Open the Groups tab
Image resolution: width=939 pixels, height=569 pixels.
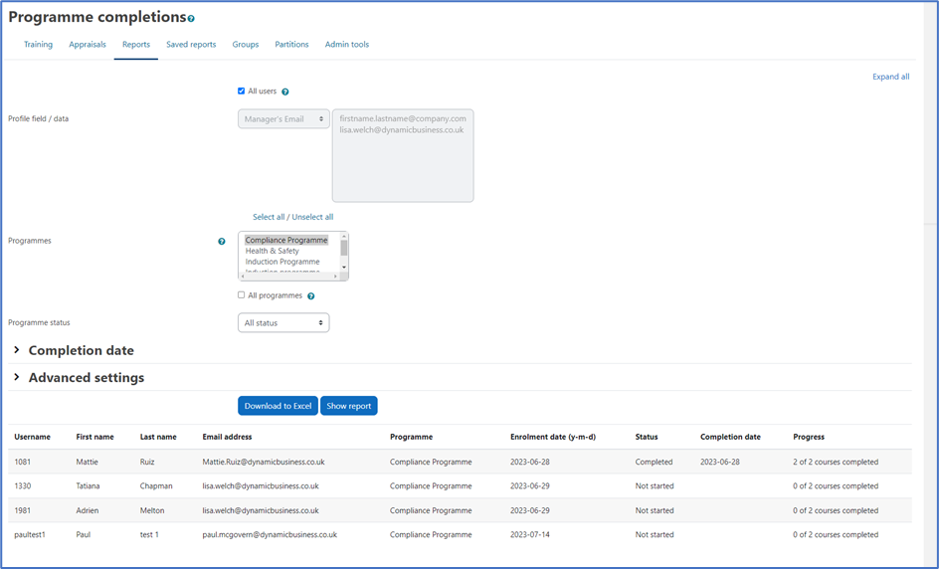click(246, 45)
